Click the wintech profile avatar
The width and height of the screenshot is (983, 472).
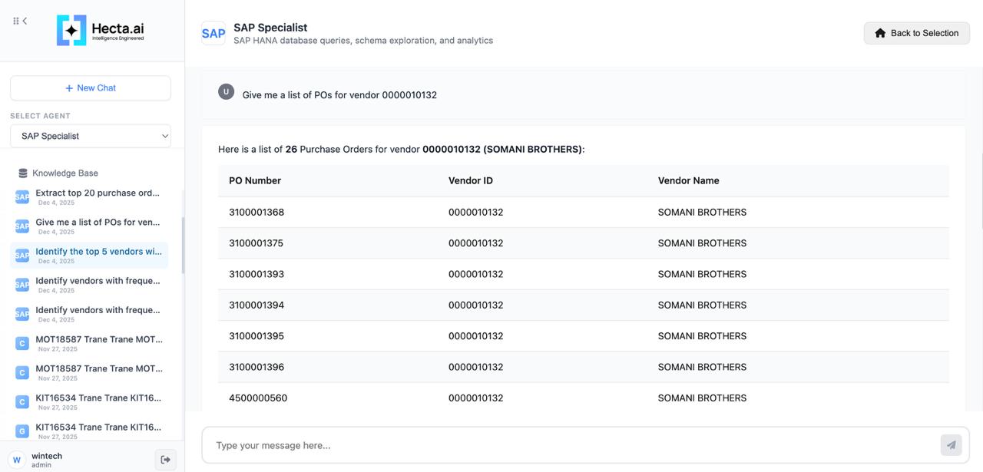coord(17,460)
